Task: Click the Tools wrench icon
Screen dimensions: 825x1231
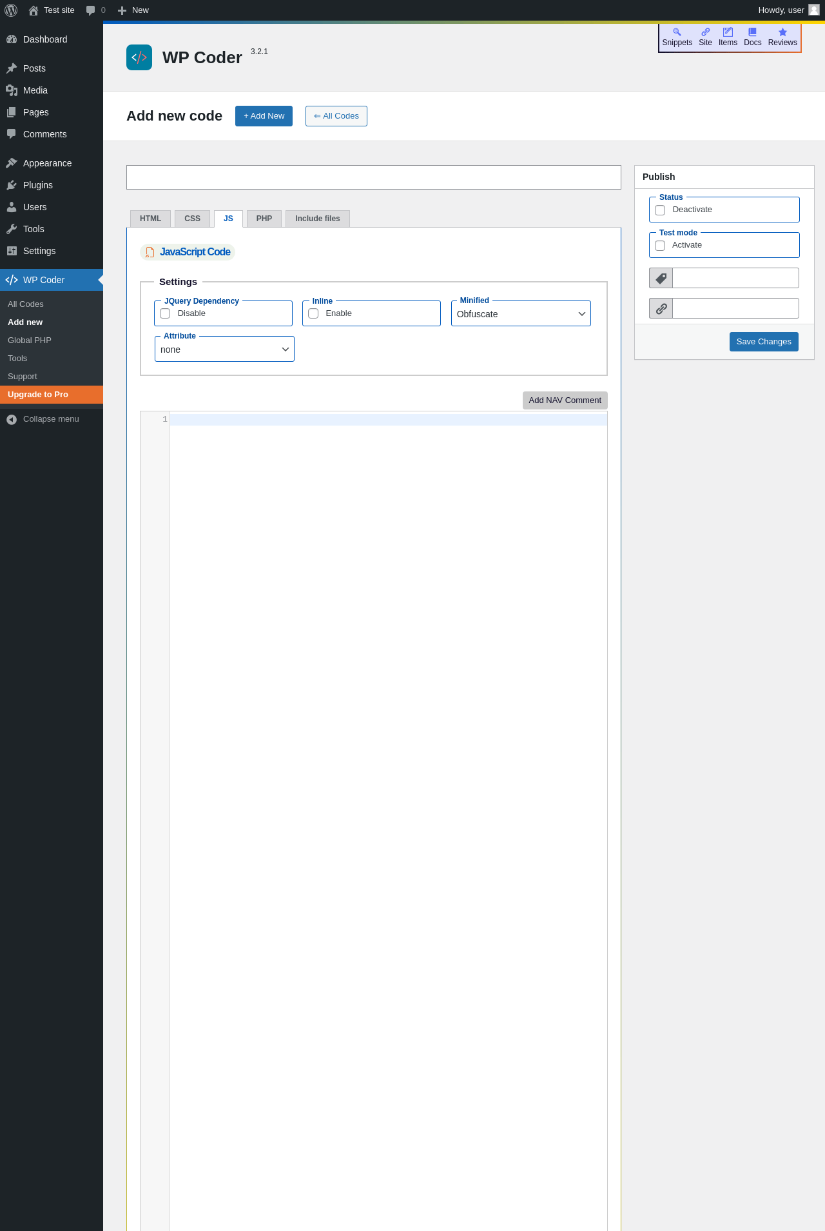Action: coord(12,229)
